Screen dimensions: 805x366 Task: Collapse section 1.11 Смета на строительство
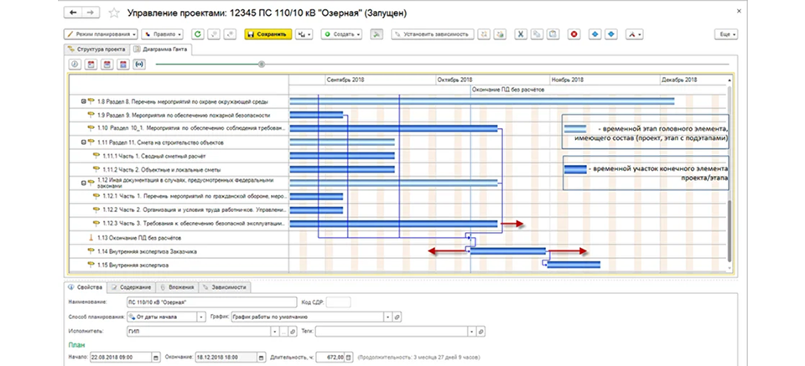point(83,142)
